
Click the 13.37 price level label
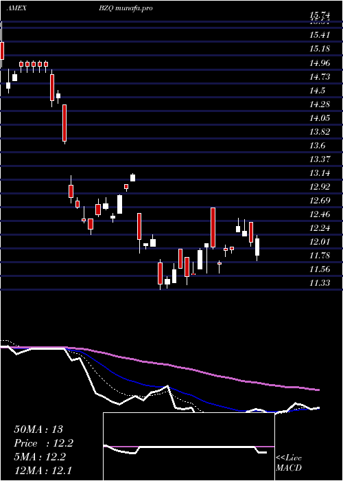(x=320, y=159)
